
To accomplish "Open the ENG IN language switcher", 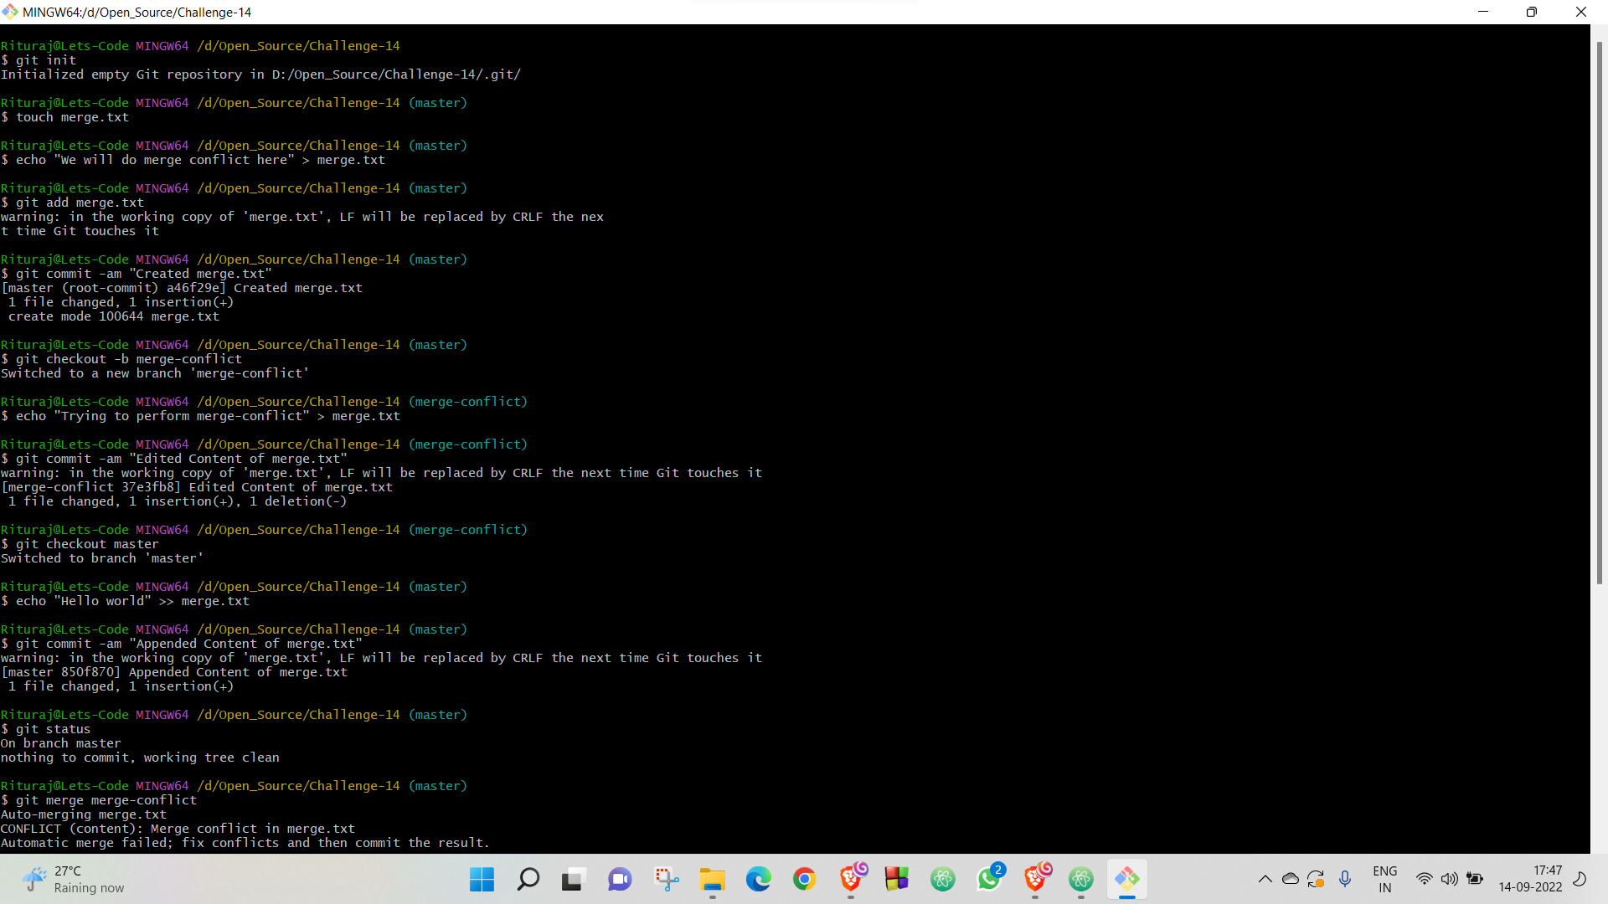I will (1385, 879).
